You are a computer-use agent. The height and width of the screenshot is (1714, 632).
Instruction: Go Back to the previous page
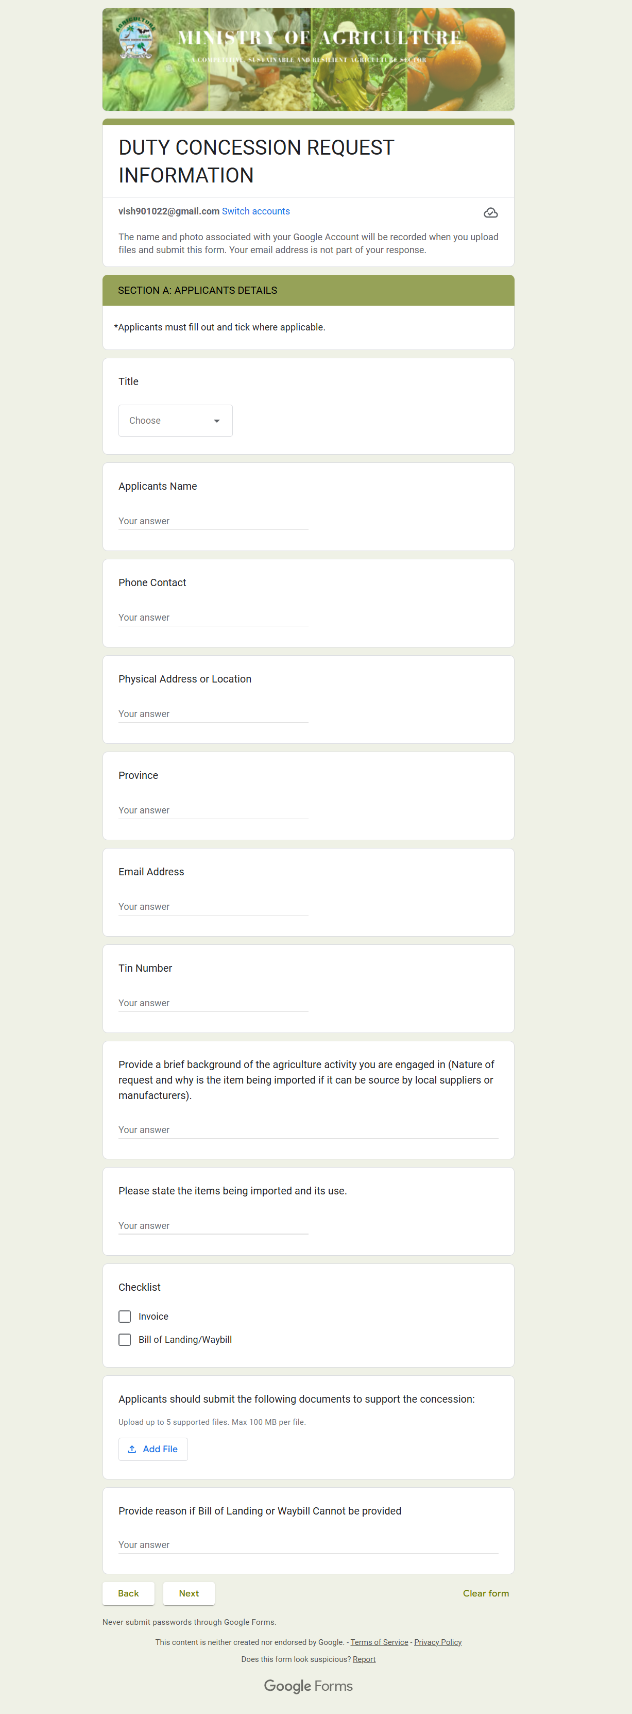pos(128,1593)
